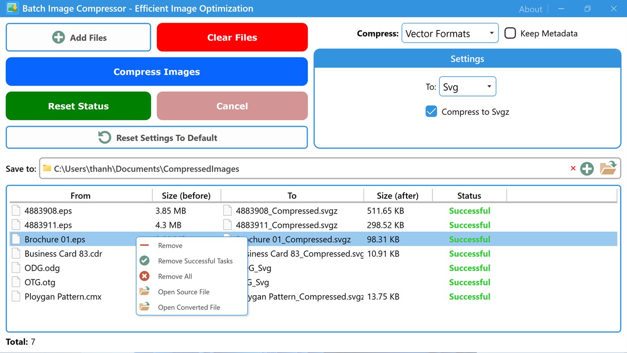The image size is (627, 353).
Task: Open the About link in title bar
Action: (531, 9)
